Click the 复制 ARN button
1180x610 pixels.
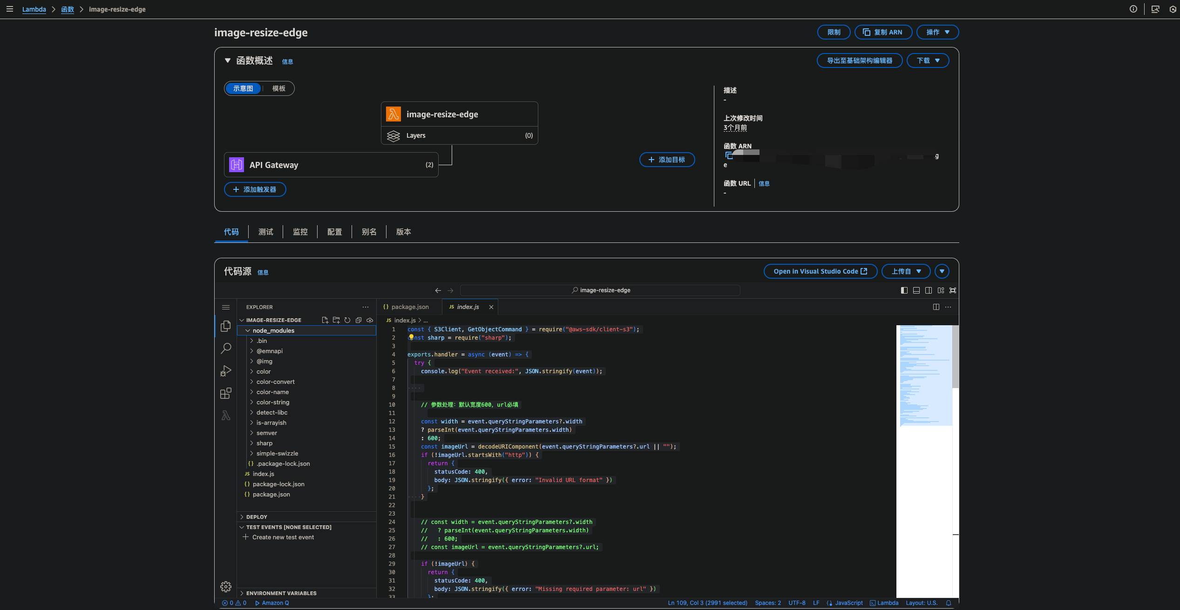[x=883, y=32]
